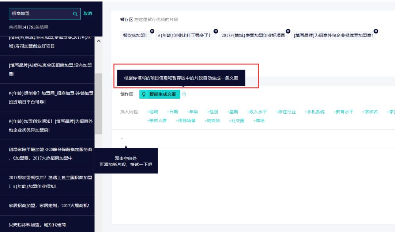Insert the +收入水平 word pack

click(x=257, y=112)
